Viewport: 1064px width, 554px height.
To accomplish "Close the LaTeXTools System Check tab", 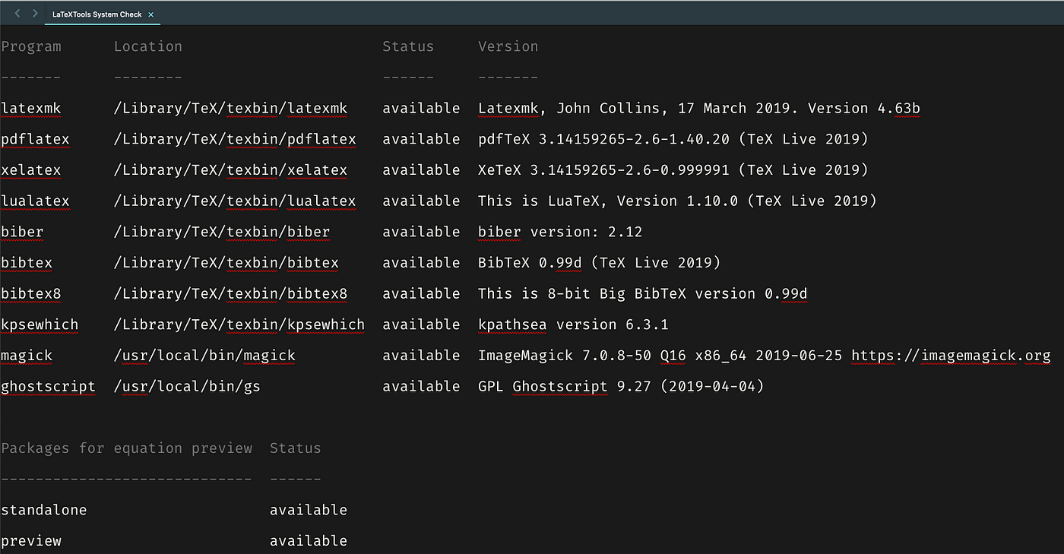I will (x=151, y=14).
